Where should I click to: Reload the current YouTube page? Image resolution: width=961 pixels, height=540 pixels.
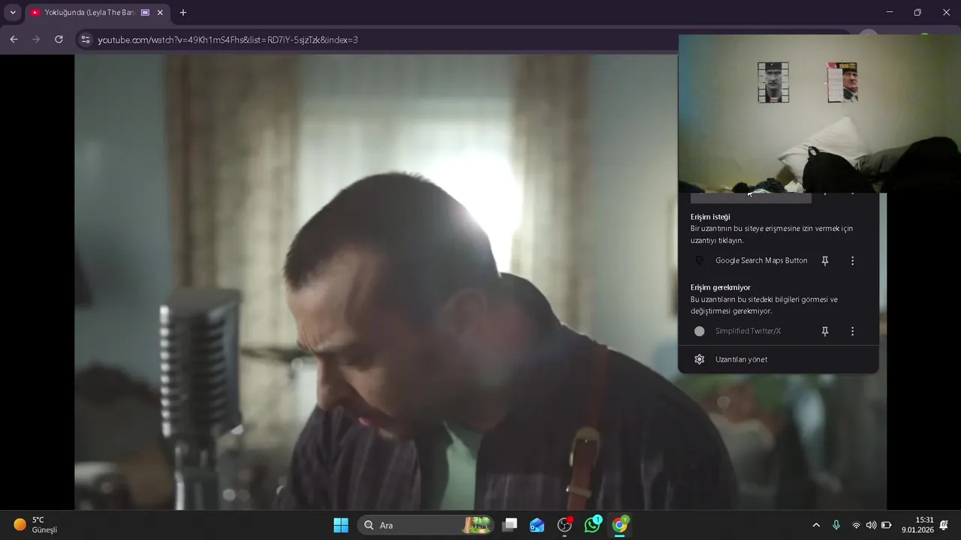(x=59, y=40)
